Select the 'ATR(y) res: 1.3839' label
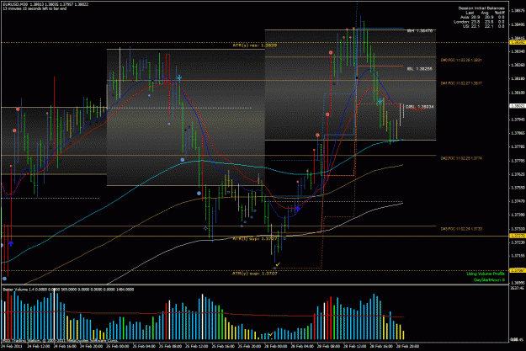 [255, 45]
